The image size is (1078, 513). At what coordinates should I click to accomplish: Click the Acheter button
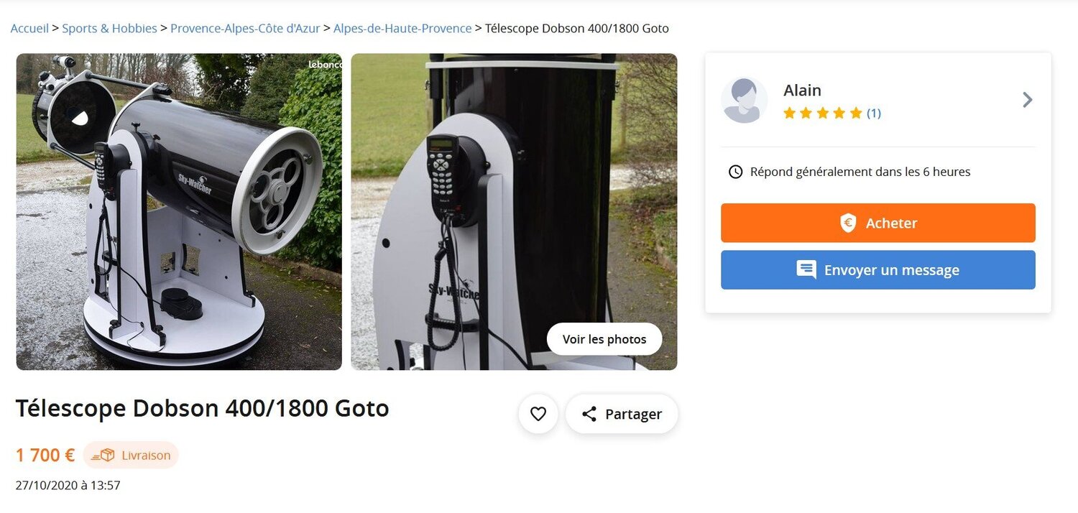coord(877,223)
